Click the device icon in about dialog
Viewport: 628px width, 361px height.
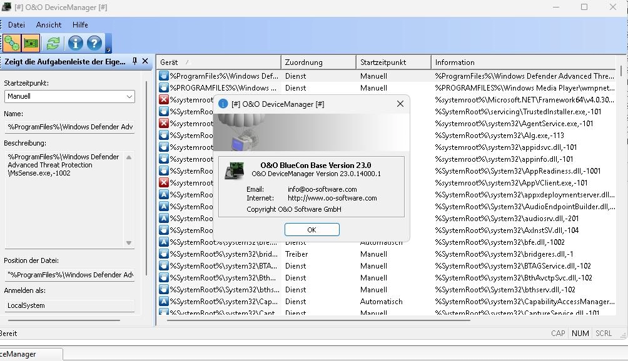pyautogui.click(x=235, y=171)
